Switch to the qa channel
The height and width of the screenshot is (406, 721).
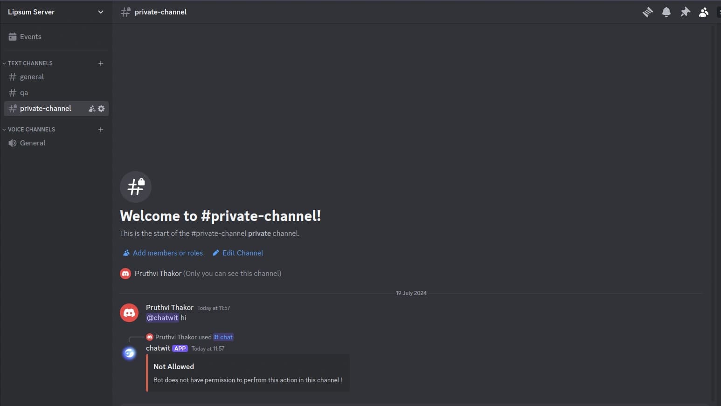56,93
